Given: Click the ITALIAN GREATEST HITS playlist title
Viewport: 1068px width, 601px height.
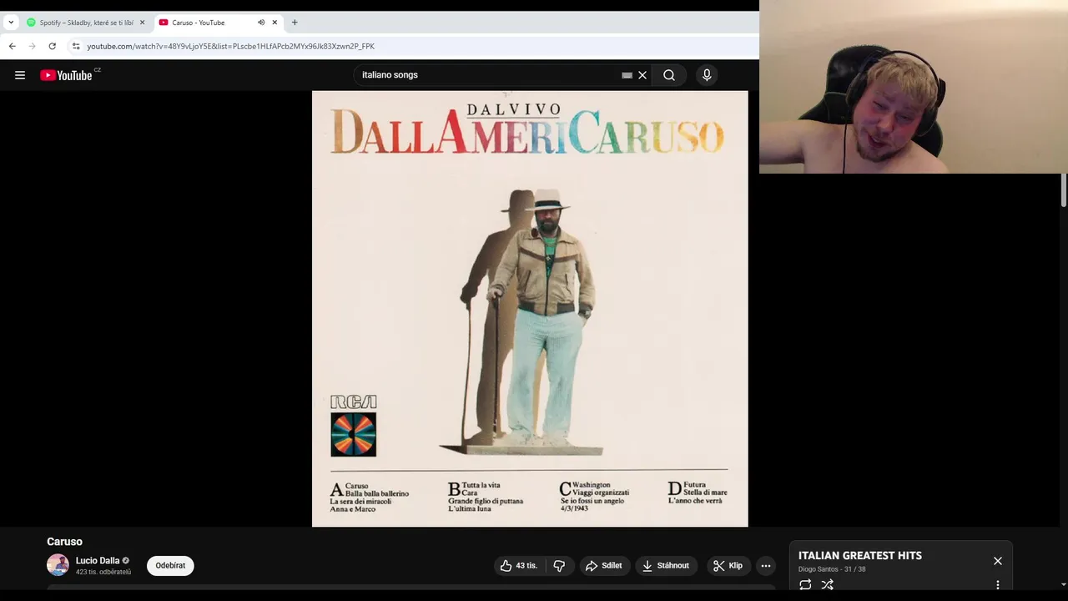Looking at the screenshot, I should click(x=860, y=556).
